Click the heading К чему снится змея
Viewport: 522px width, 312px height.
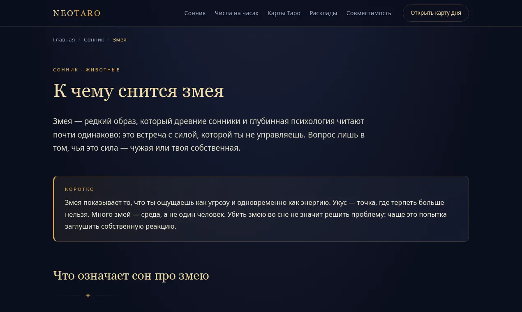click(139, 91)
